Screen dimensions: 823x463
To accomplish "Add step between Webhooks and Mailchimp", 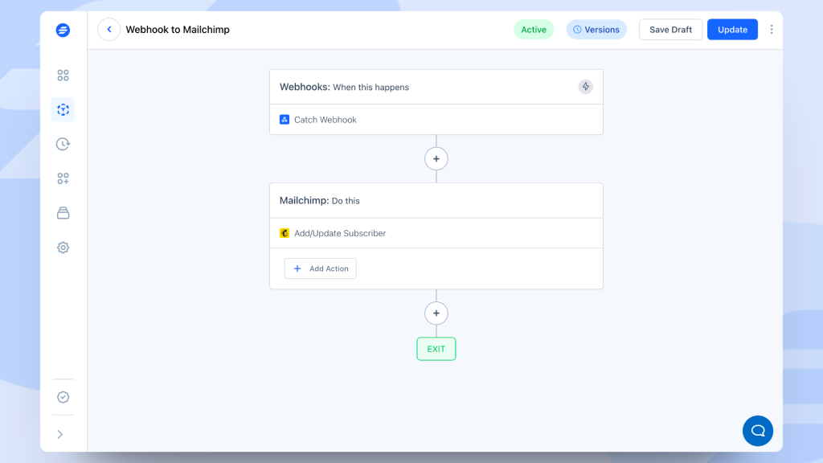I will [x=436, y=159].
